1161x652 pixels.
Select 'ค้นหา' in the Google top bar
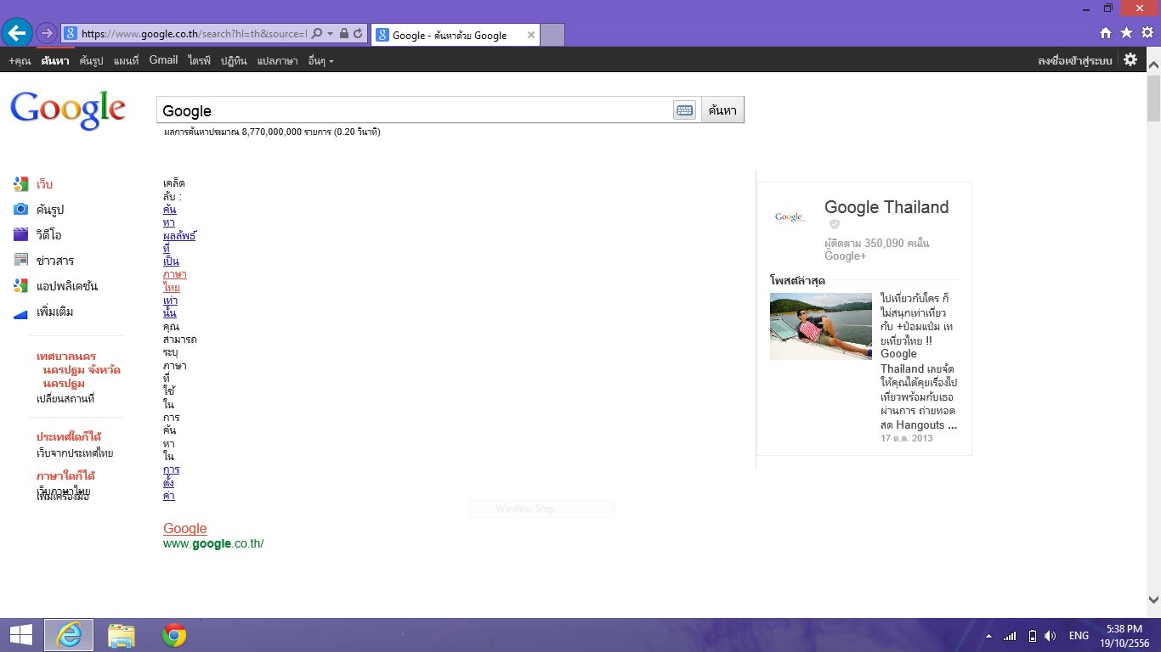pyautogui.click(x=55, y=61)
